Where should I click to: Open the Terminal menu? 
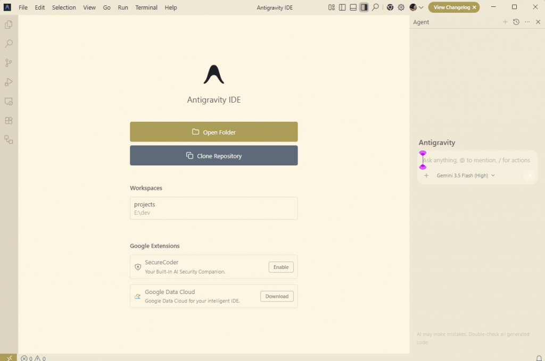pos(146,7)
